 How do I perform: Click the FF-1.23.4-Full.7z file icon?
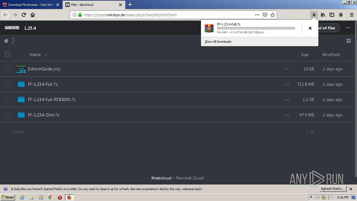tap(21, 84)
